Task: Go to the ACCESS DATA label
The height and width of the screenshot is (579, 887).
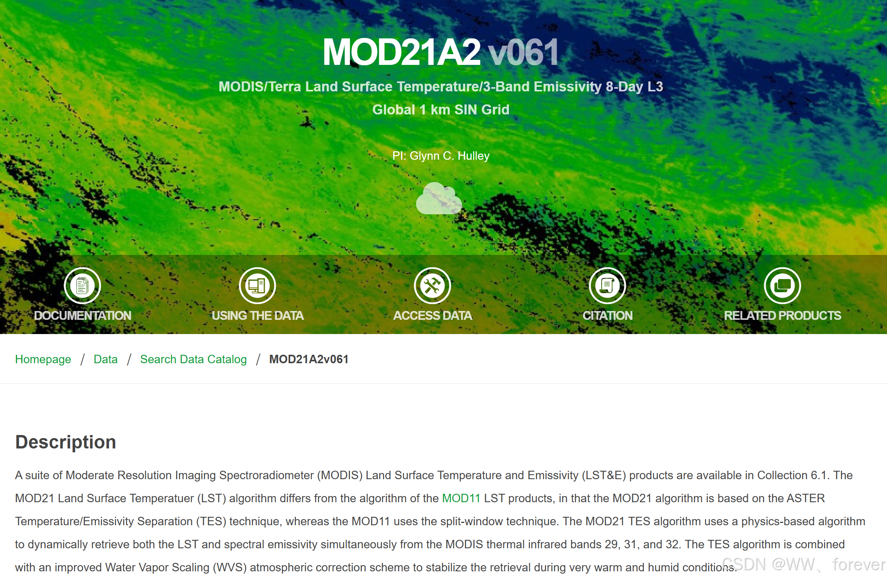Action: tap(433, 316)
